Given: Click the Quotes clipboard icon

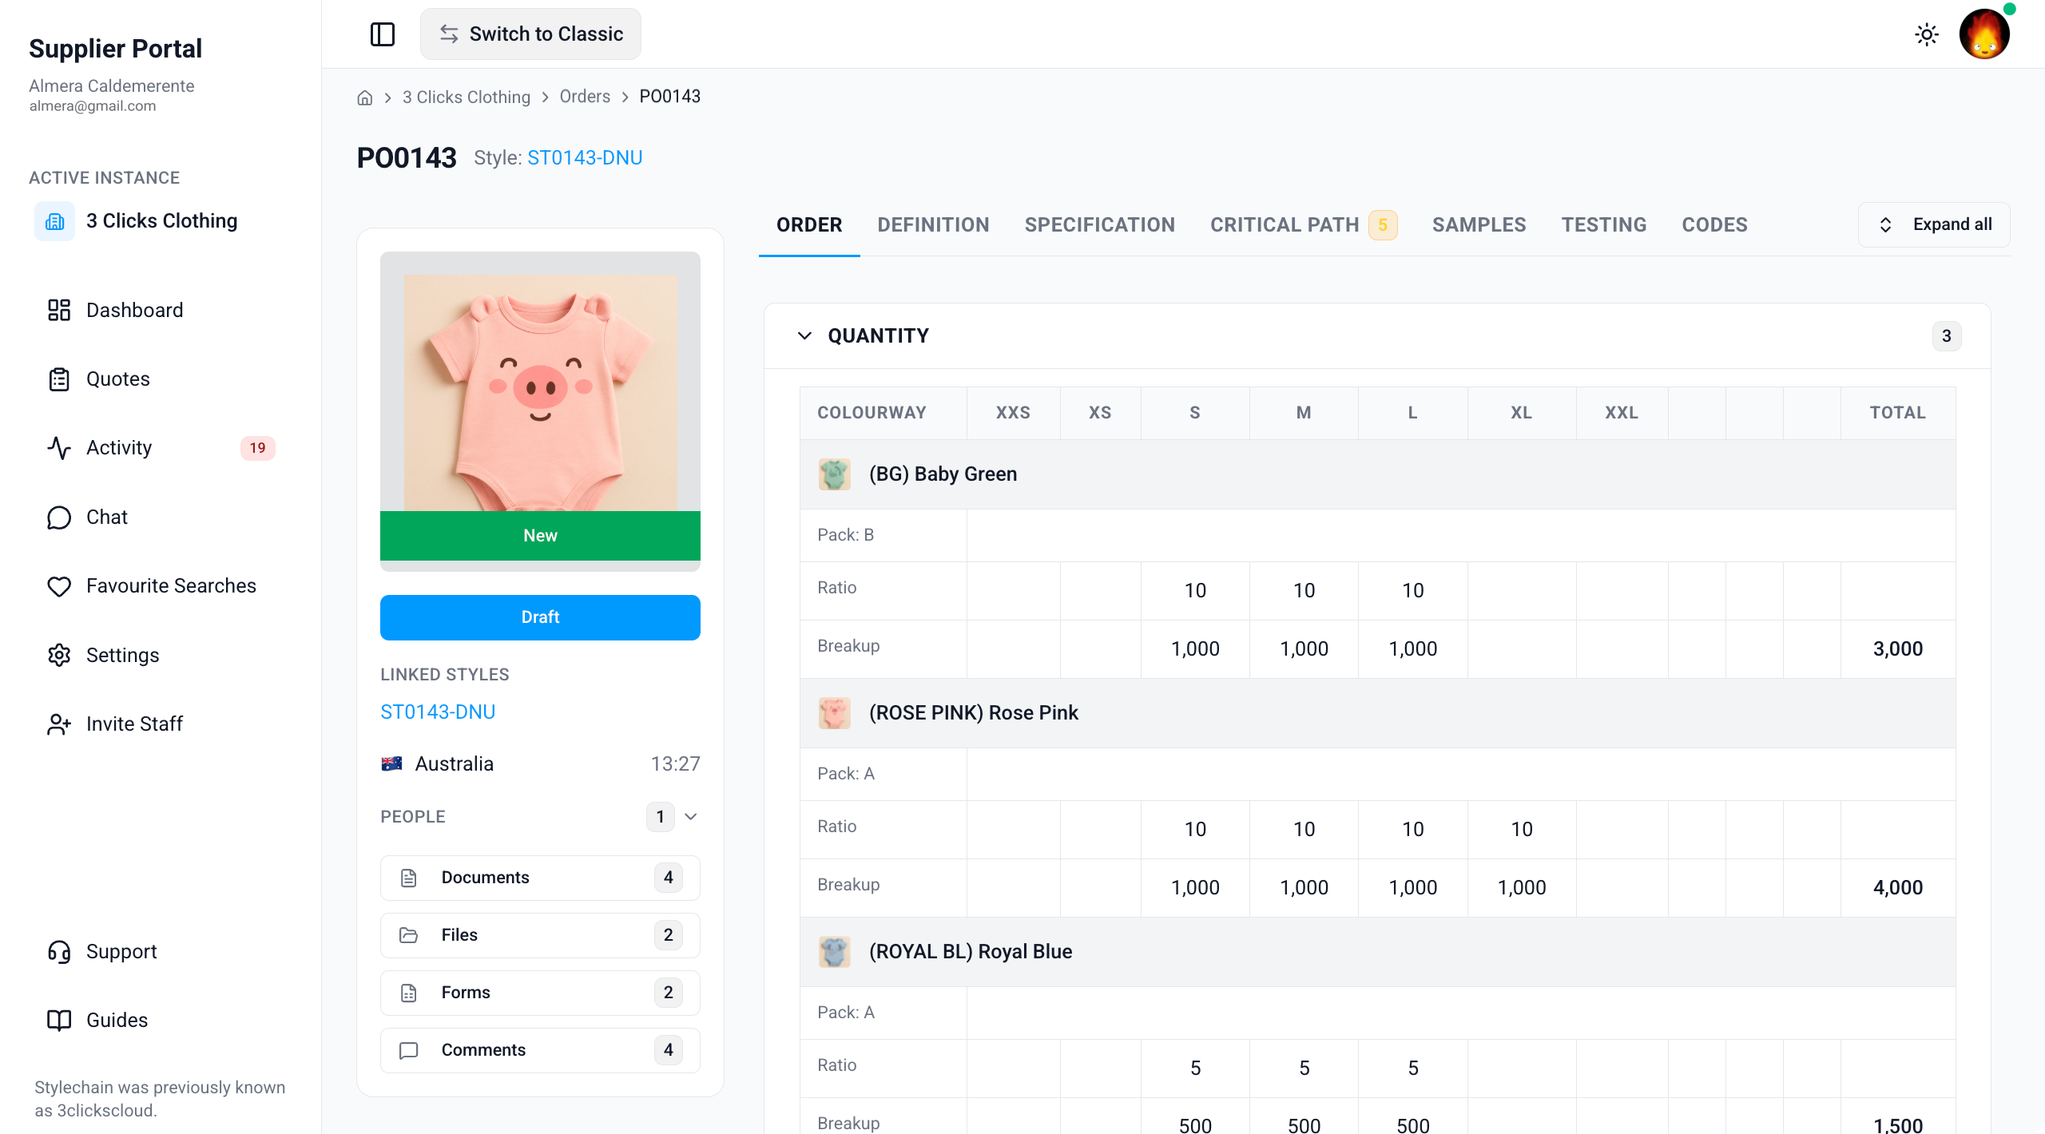Looking at the screenshot, I should pos(59,379).
